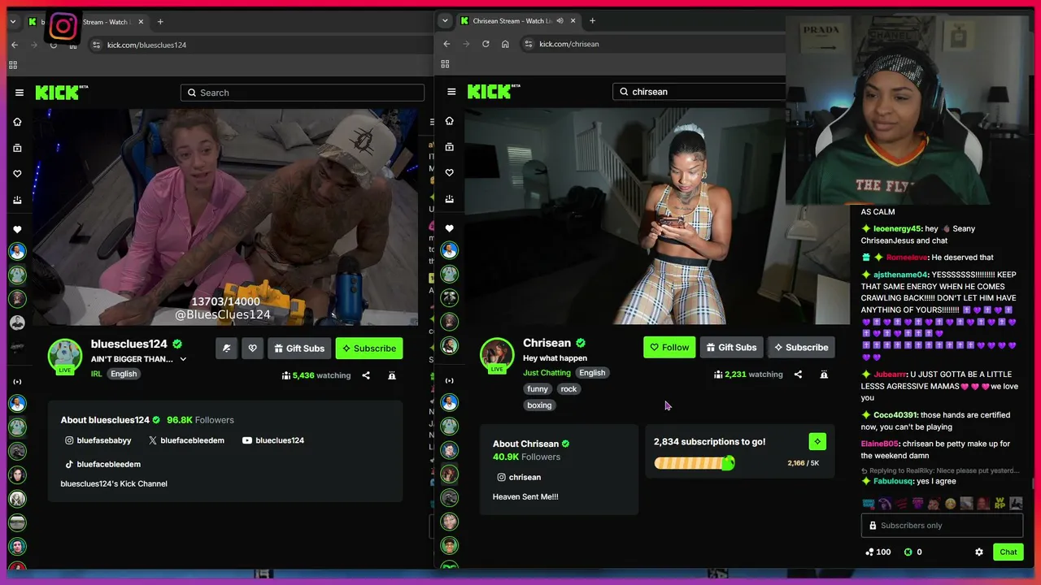Click green subscription goal icon button

[817, 441]
